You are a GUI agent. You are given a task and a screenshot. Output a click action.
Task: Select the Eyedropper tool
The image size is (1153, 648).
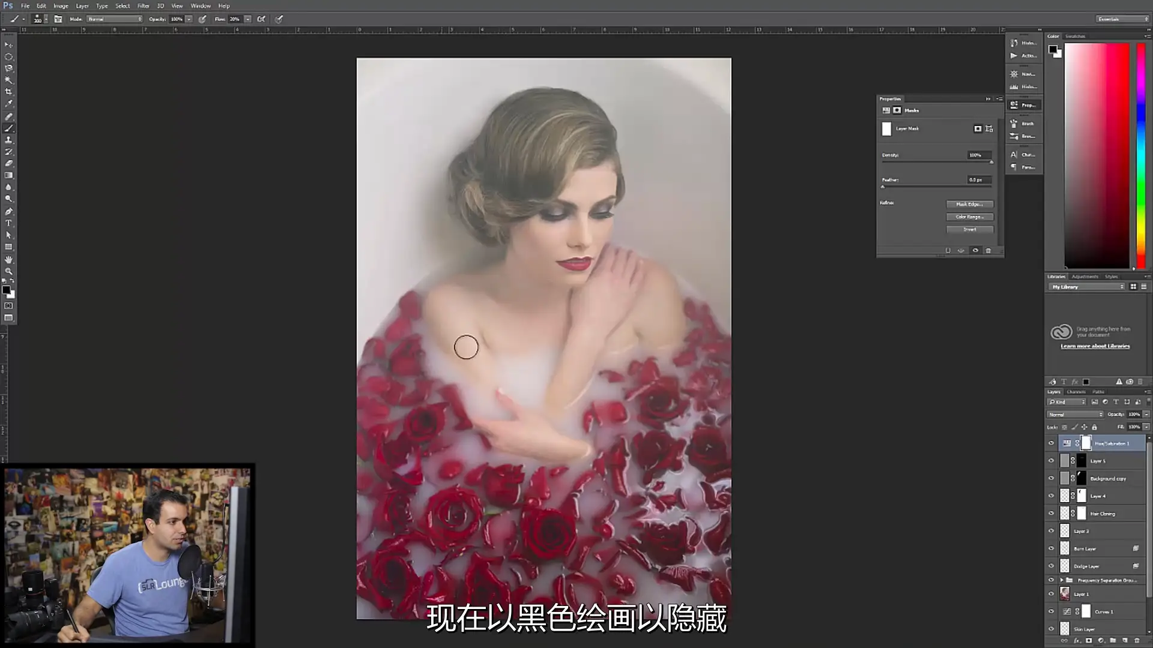[x=8, y=104]
